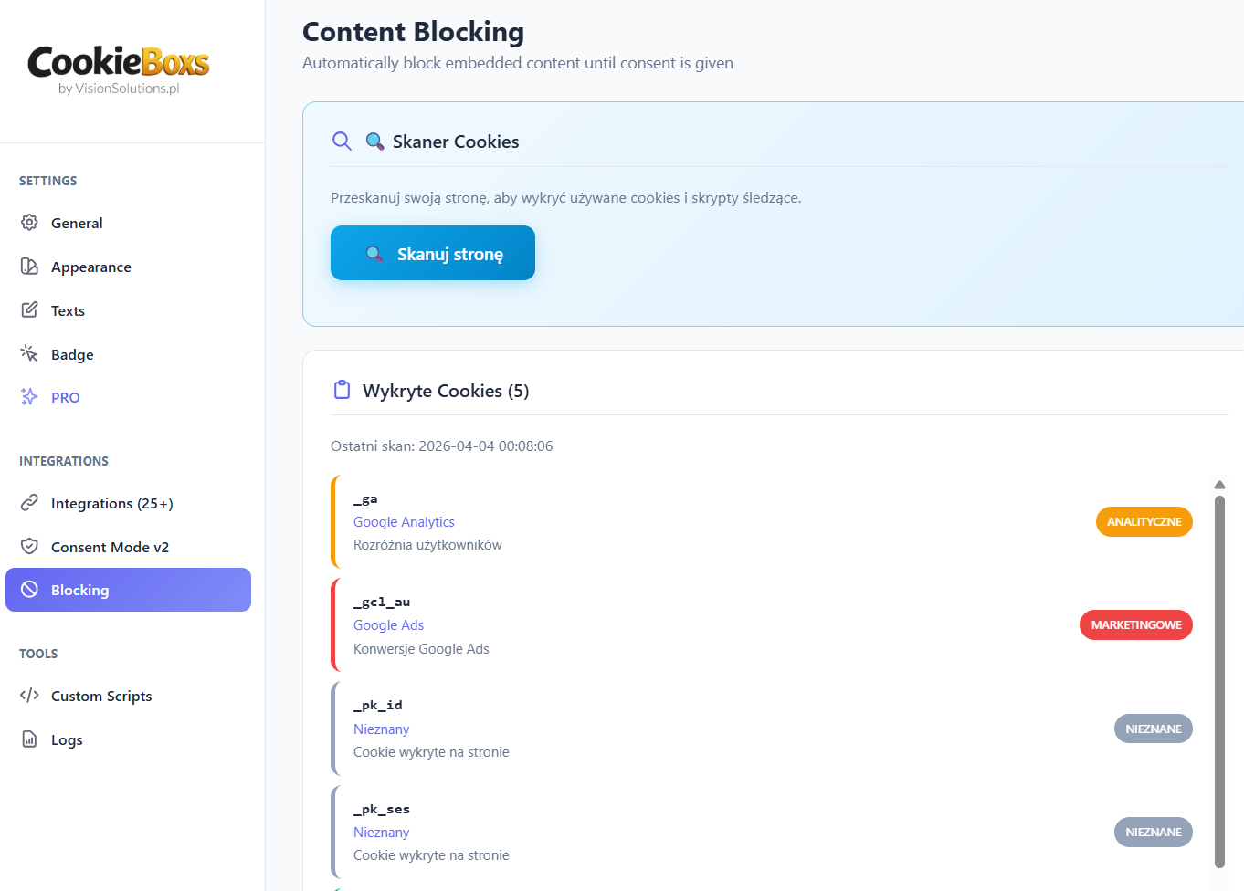Viewport: 1244px width, 891px height.
Task: Open the Consent Mode v2 menu item
Action: [x=110, y=547]
